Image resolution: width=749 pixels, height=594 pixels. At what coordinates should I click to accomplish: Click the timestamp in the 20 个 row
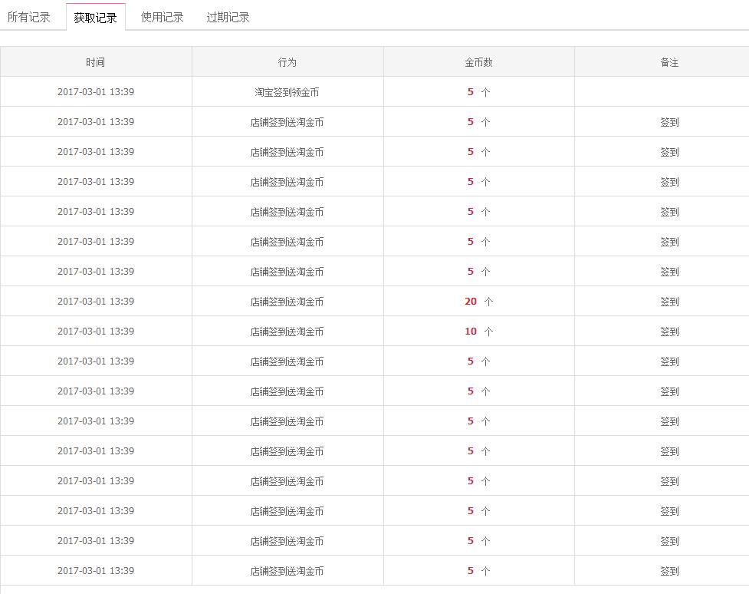96,302
